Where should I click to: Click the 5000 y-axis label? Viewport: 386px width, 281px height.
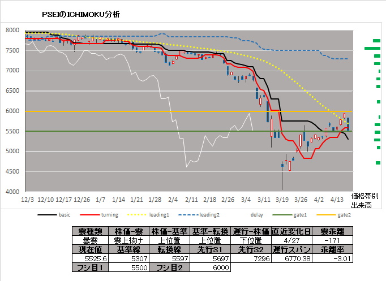(12, 151)
